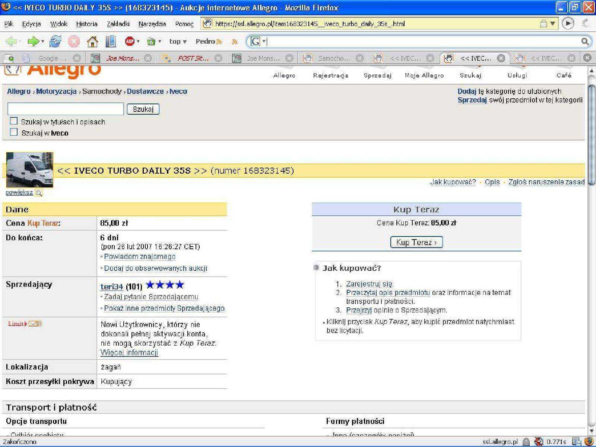
Task: Click the Kup Teraz button
Action: tap(416, 242)
